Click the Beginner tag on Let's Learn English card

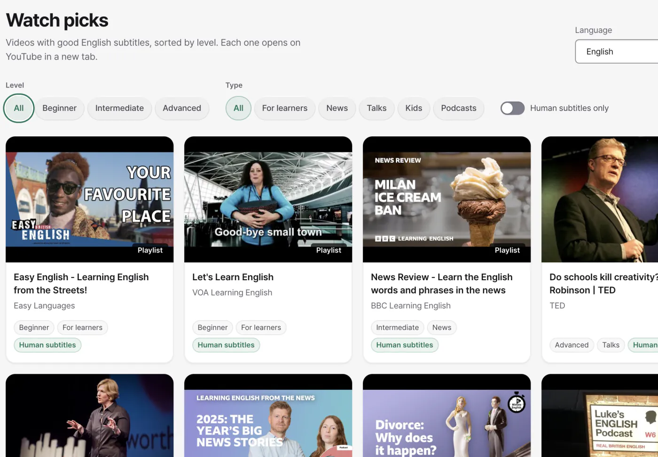click(212, 328)
